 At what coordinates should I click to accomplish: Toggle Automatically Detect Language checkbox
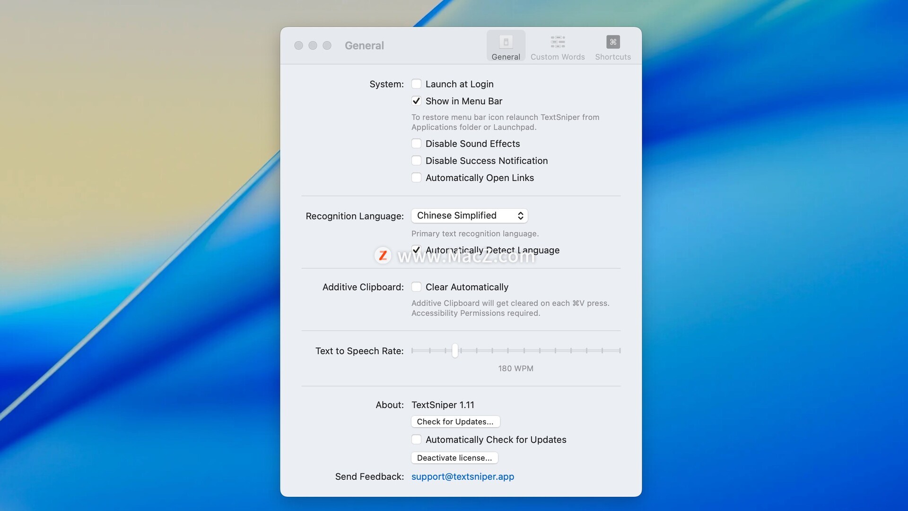pos(416,250)
